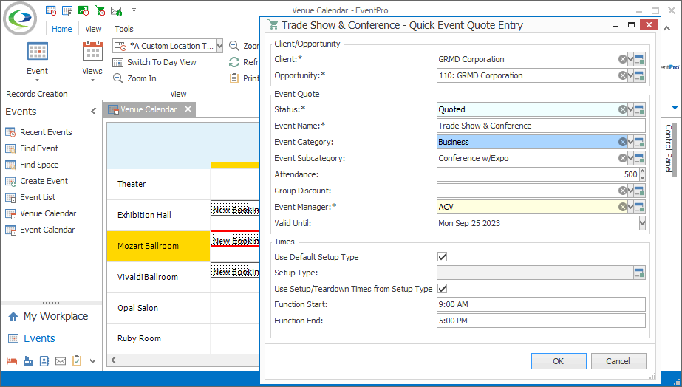Expand the Custom Location timeline combo box

click(219, 46)
